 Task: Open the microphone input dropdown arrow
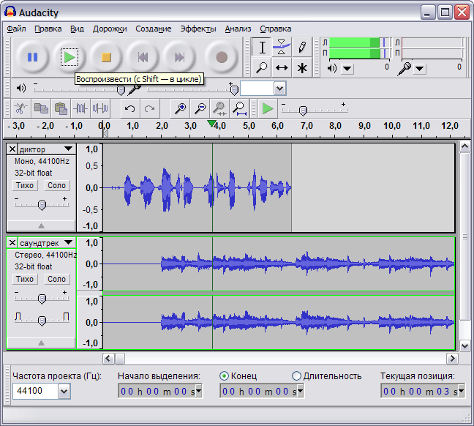pyautogui.click(x=420, y=68)
